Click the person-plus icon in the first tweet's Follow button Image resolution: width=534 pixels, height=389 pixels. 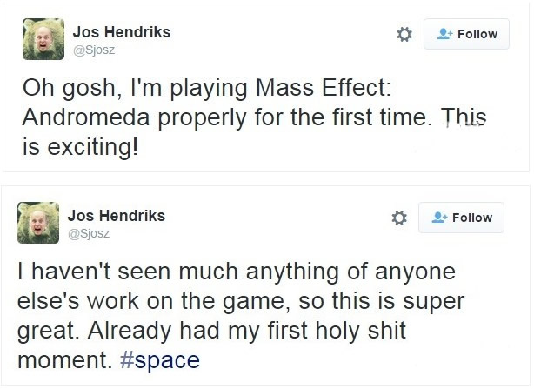click(444, 34)
